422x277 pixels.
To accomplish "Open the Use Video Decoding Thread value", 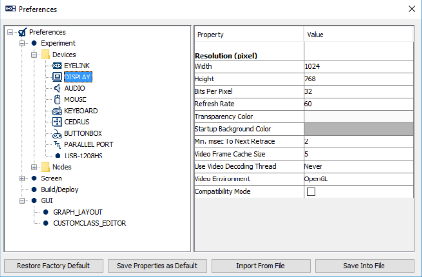I will (359, 166).
